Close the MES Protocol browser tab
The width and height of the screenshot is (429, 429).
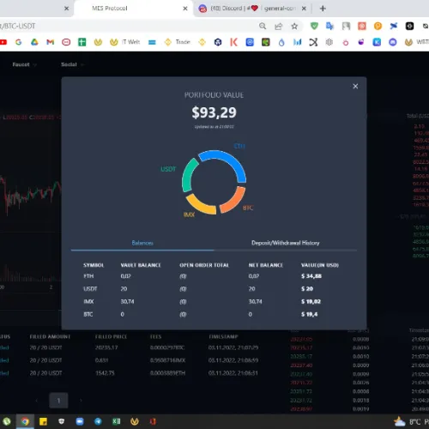(185, 9)
